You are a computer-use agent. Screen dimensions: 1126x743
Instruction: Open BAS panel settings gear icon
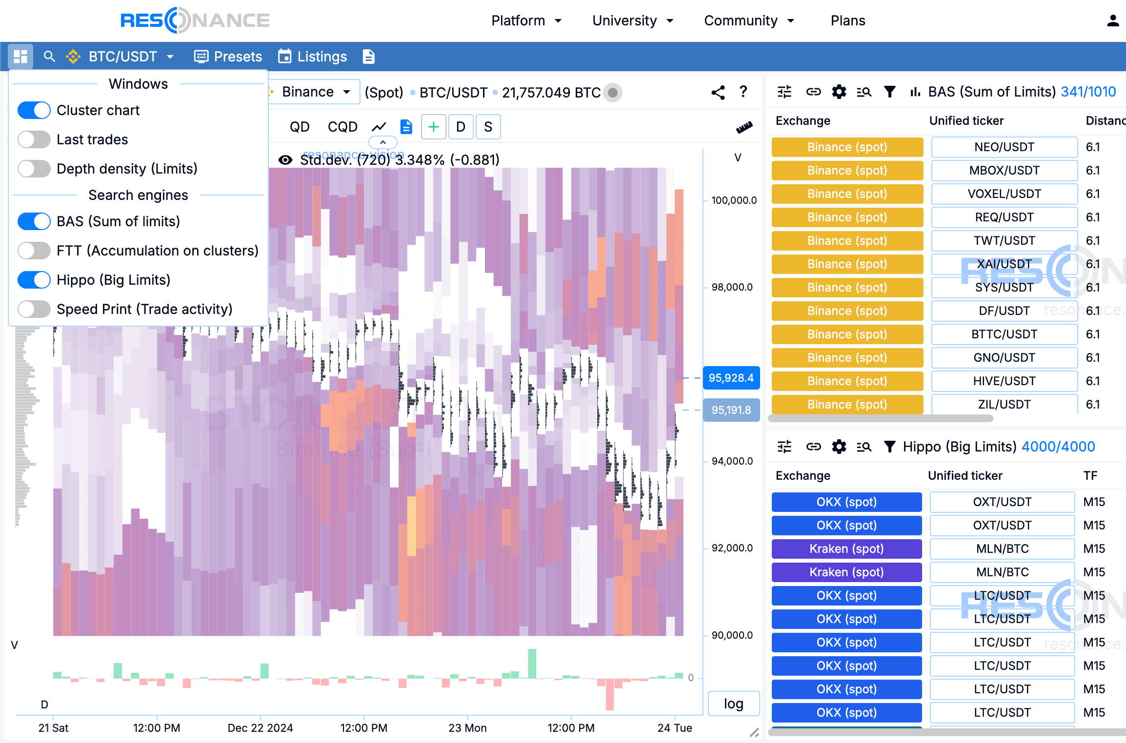coord(839,92)
